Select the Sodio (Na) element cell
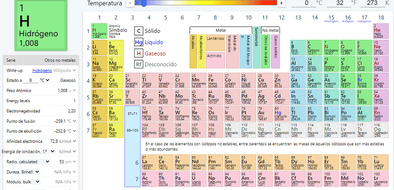The height and width of the screenshot is (190, 394). (99, 64)
